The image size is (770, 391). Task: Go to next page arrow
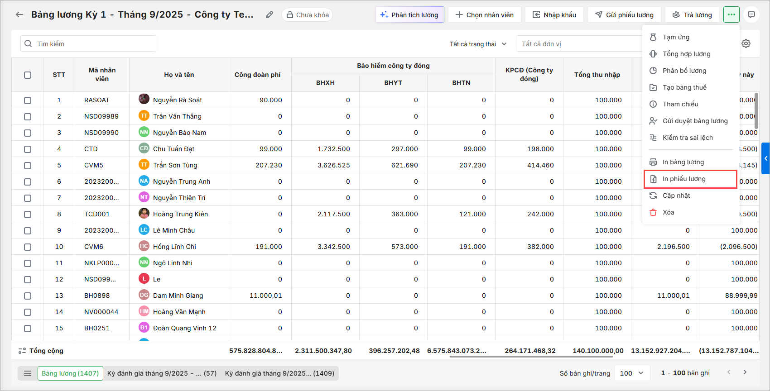click(x=745, y=372)
